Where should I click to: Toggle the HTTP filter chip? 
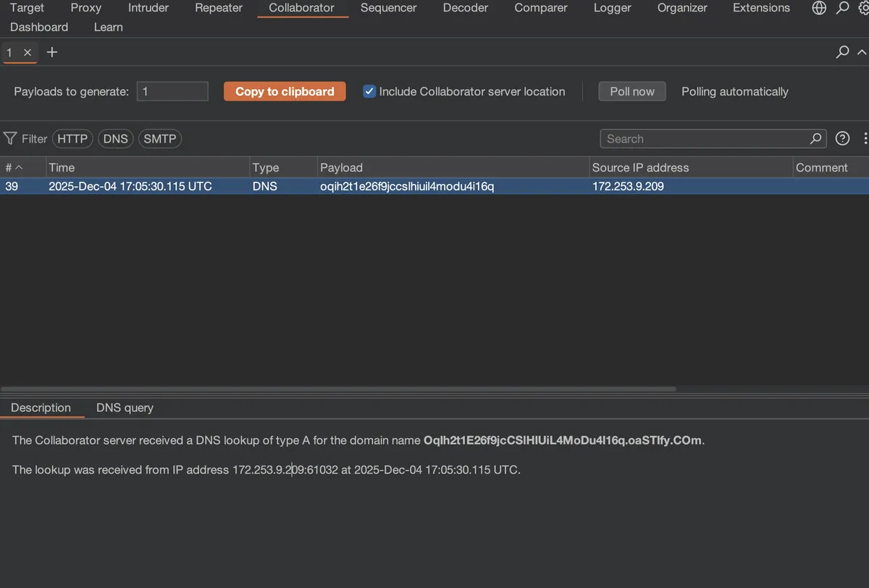[x=72, y=138]
